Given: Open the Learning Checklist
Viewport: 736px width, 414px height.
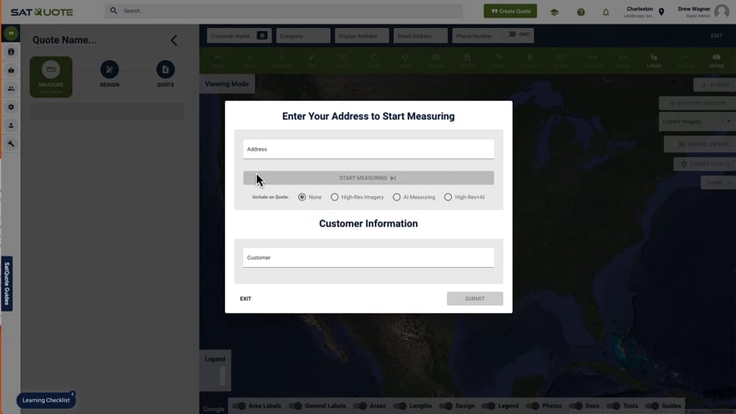Looking at the screenshot, I should tap(46, 400).
